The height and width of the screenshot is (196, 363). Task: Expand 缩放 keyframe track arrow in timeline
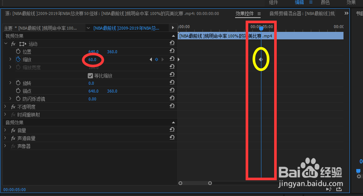pos(179,60)
